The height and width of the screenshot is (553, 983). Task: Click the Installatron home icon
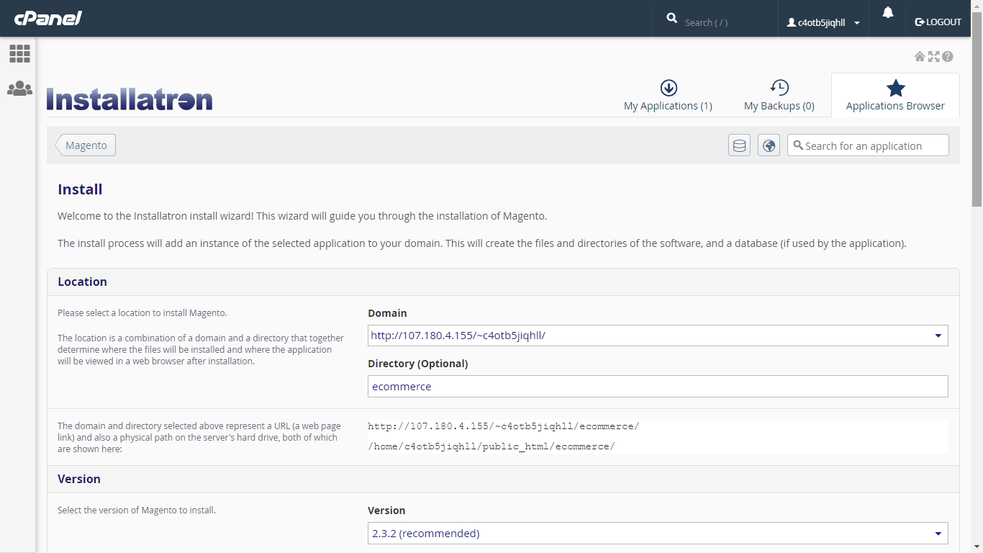pyautogui.click(x=920, y=56)
